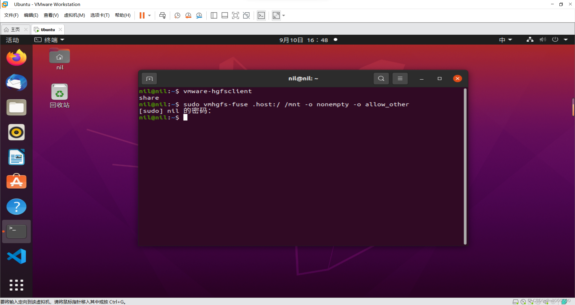
Task: Open the 文件(F) menu
Action: 11,15
